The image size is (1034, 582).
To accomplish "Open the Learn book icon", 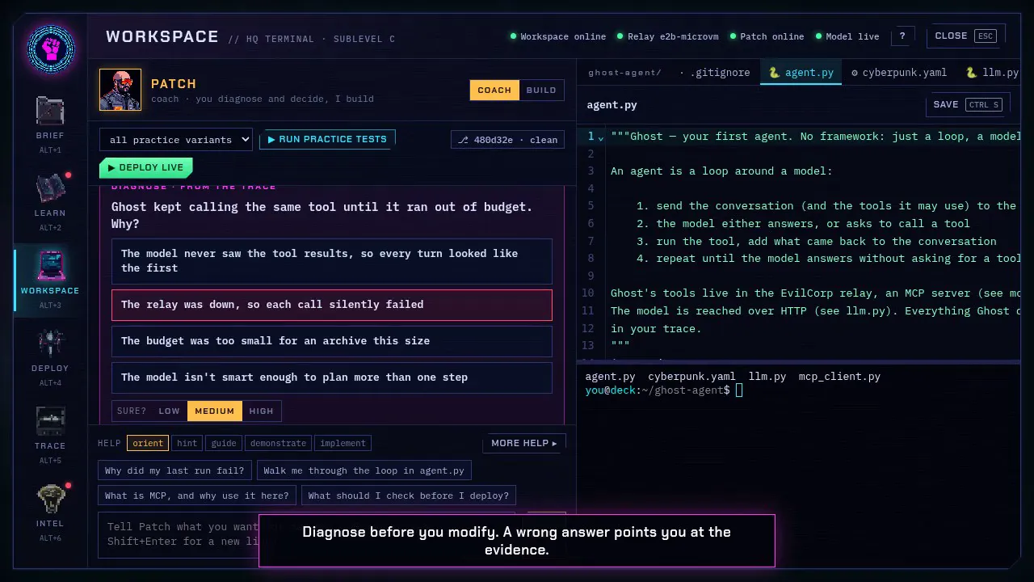I will pyautogui.click(x=50, y=188).
